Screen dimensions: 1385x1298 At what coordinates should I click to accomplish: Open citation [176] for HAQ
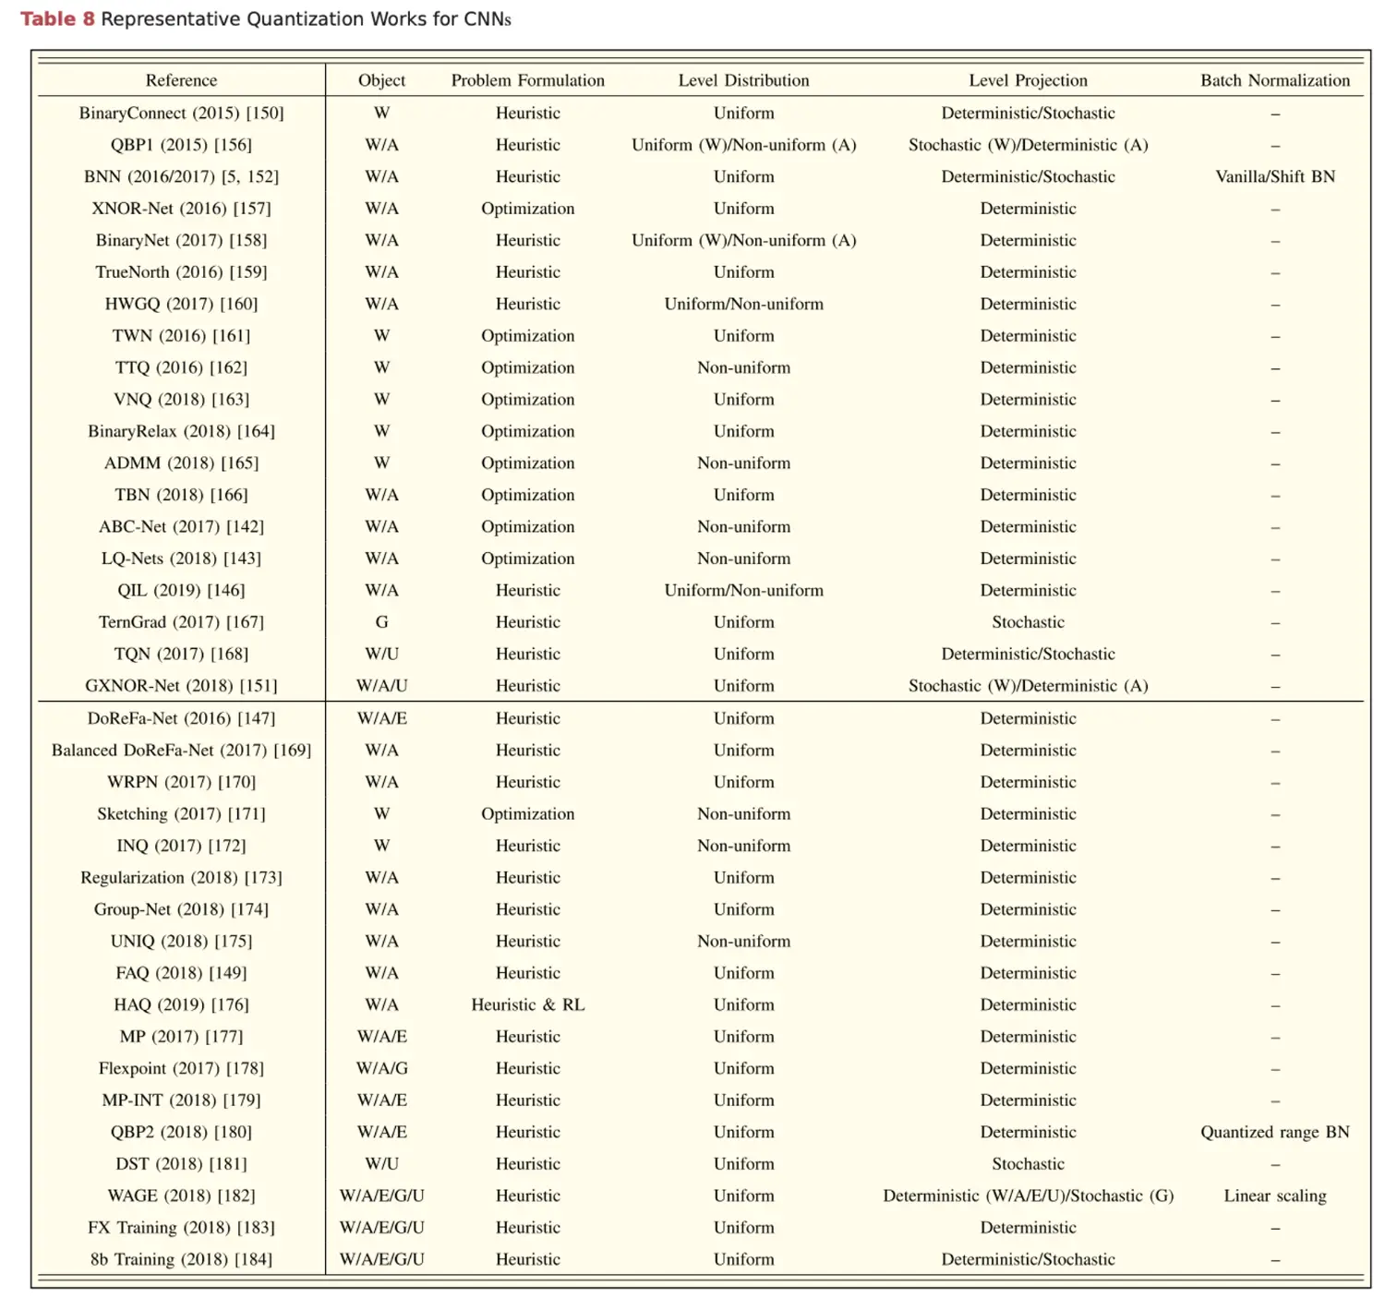(x=230, y=1004)
